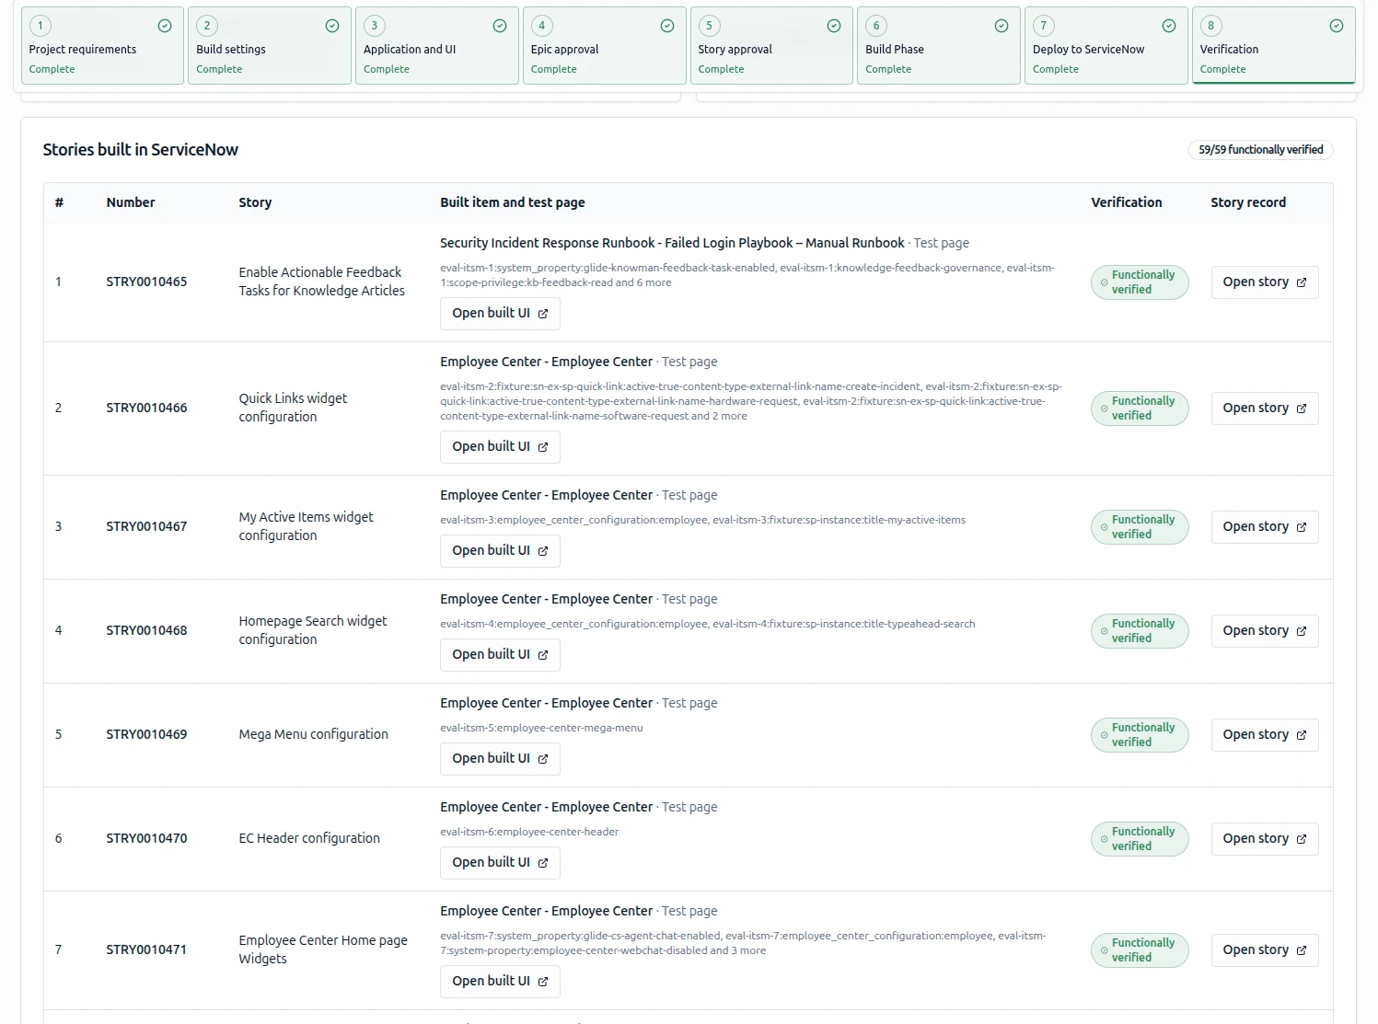Click Verification step checkmark icon
The image size is (1378, 1024).
point(1337,26)
